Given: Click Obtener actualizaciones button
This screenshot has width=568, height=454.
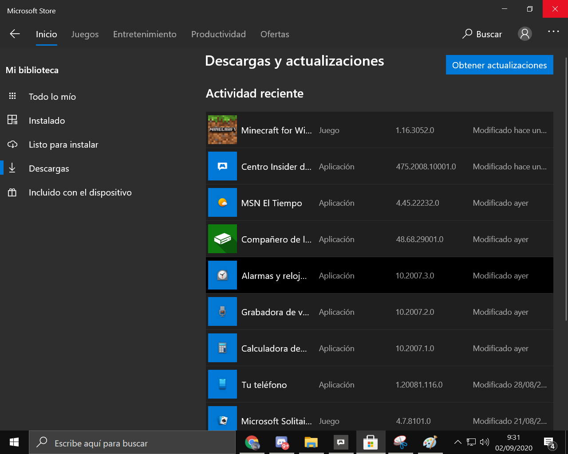Looking at the screenshot, I should (500, 65).
